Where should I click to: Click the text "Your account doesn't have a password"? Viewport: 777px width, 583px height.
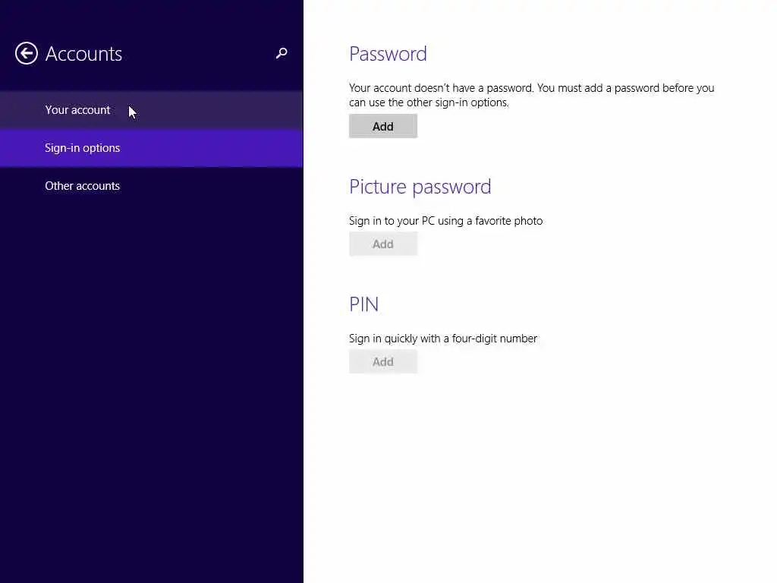click(441, 88)
